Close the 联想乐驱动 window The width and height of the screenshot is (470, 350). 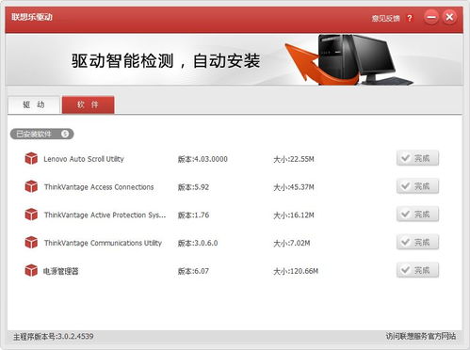click(449, 17)
